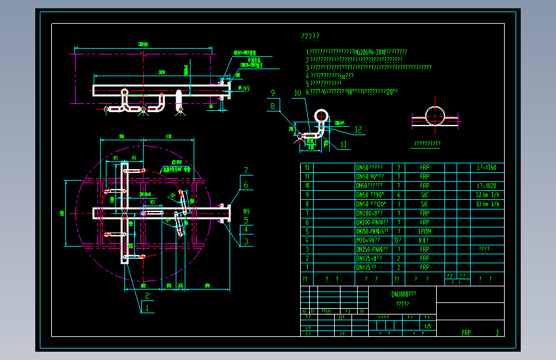Click balloon number 9 near the nozzle detail
The height and width of the screenshot is (360, 556).
[x=273, y=93]
